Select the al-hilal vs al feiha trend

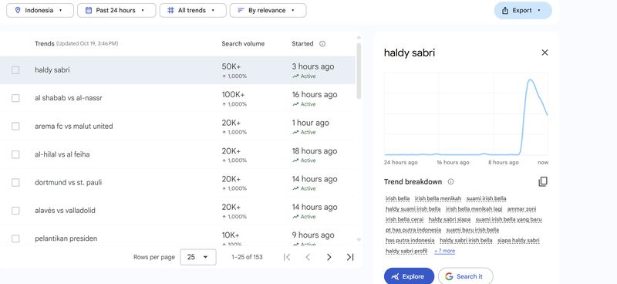pyautogui.click(x=177, y=154)
